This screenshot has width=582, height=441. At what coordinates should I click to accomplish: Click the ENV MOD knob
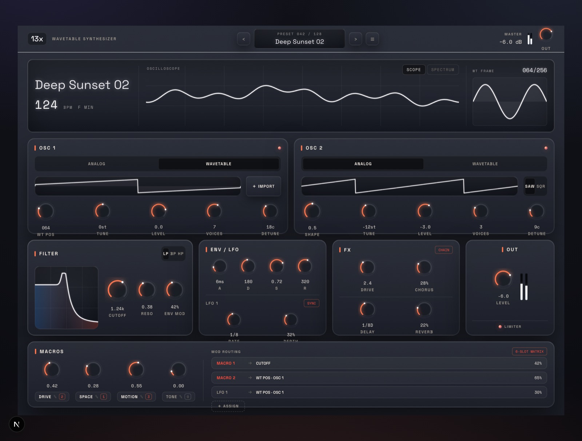[x=175, y=290]
